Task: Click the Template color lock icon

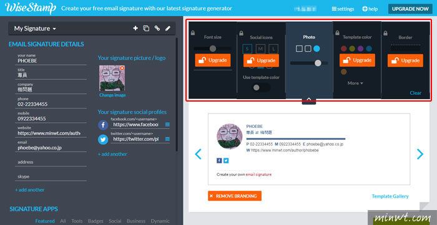Action: [x=337, y=33]
